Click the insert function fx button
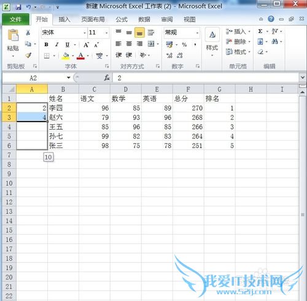The height and width of the screenshot is (301, 307). tap(107, 77)
